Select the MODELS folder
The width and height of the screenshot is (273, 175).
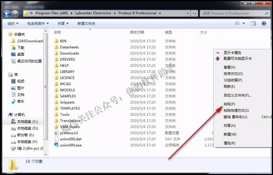tap(64, 90)
